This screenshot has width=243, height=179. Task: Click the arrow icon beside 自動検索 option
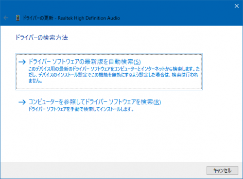[22, 62]
